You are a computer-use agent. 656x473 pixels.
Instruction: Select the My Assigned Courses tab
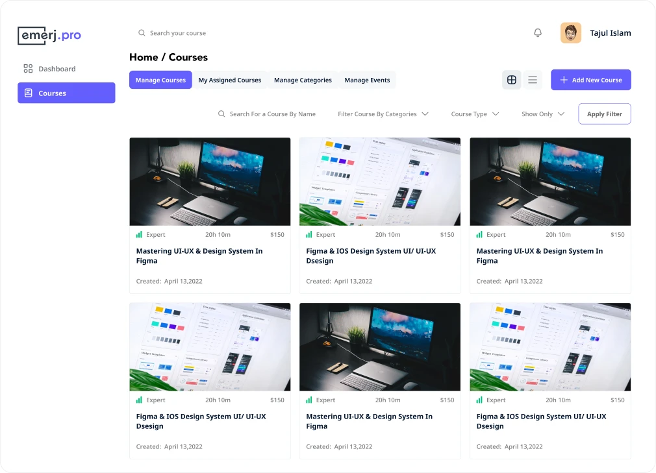tap(230, 80)
